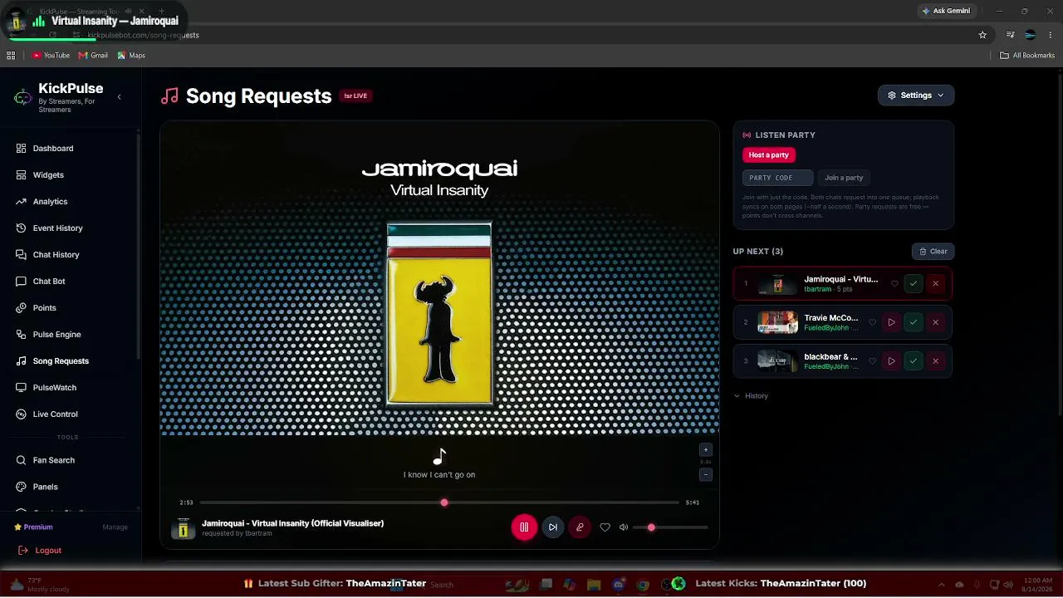Click the Join a party button
The height and width of the screenshot is (598, 1063).
(844, 178)
